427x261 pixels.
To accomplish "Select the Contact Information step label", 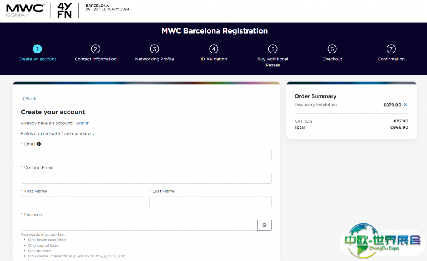I will click(96, 59).
